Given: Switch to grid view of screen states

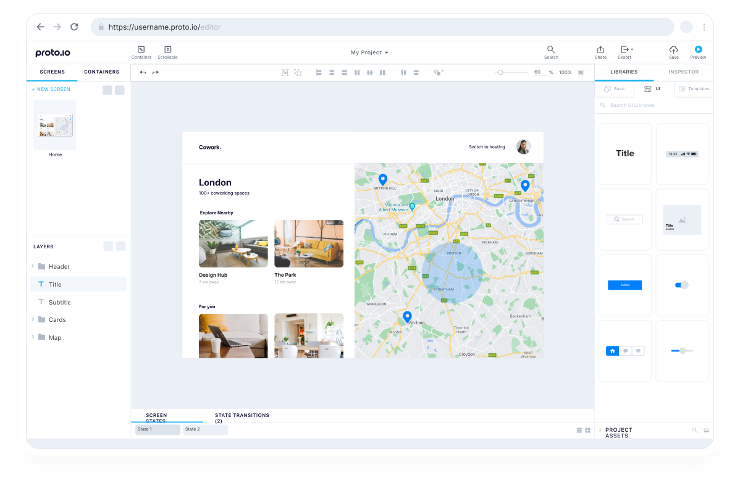Looking at the screenshot, I should pyautogui.click(x=588, y=430).
